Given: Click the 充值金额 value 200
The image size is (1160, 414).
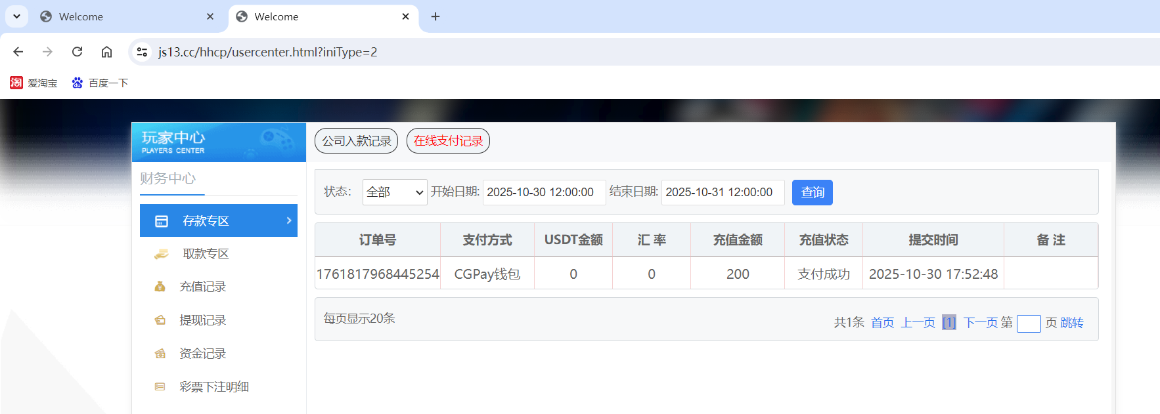Looking at the screenshot, I should click(x=738, y=274).
